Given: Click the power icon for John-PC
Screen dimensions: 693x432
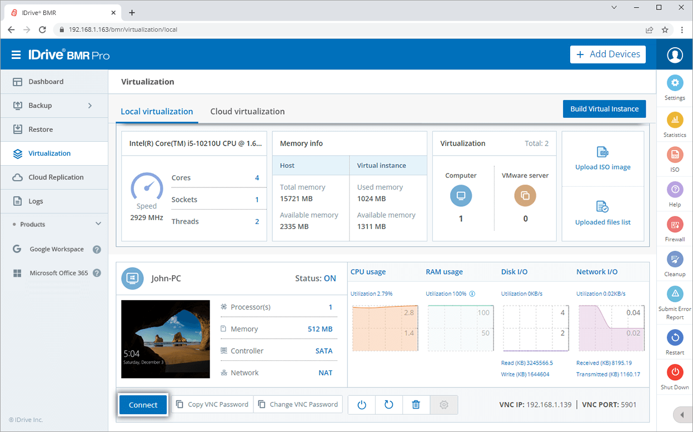Looking at the screenshot, I should click(x=362, y=405).
